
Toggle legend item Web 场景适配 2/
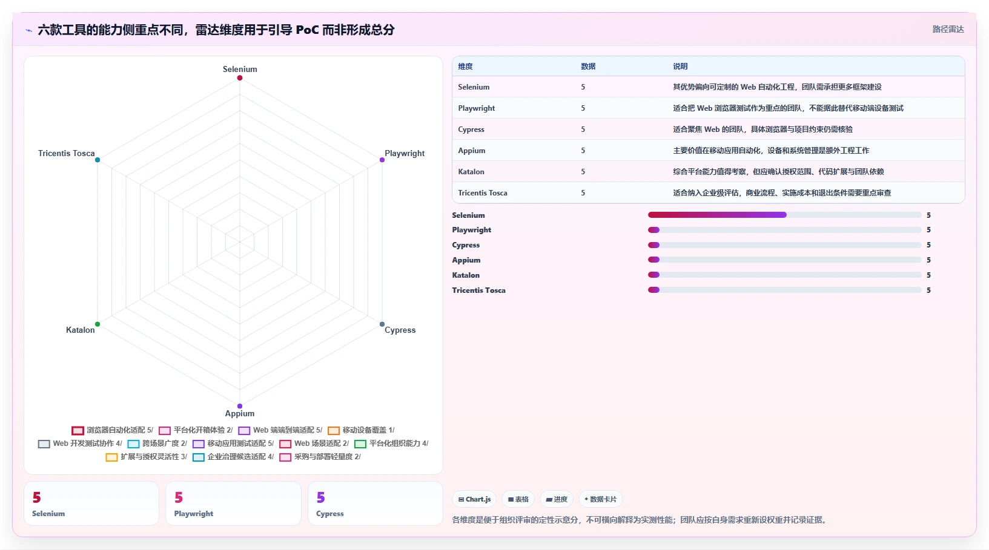pyautogui.click(x=314, y=444)
